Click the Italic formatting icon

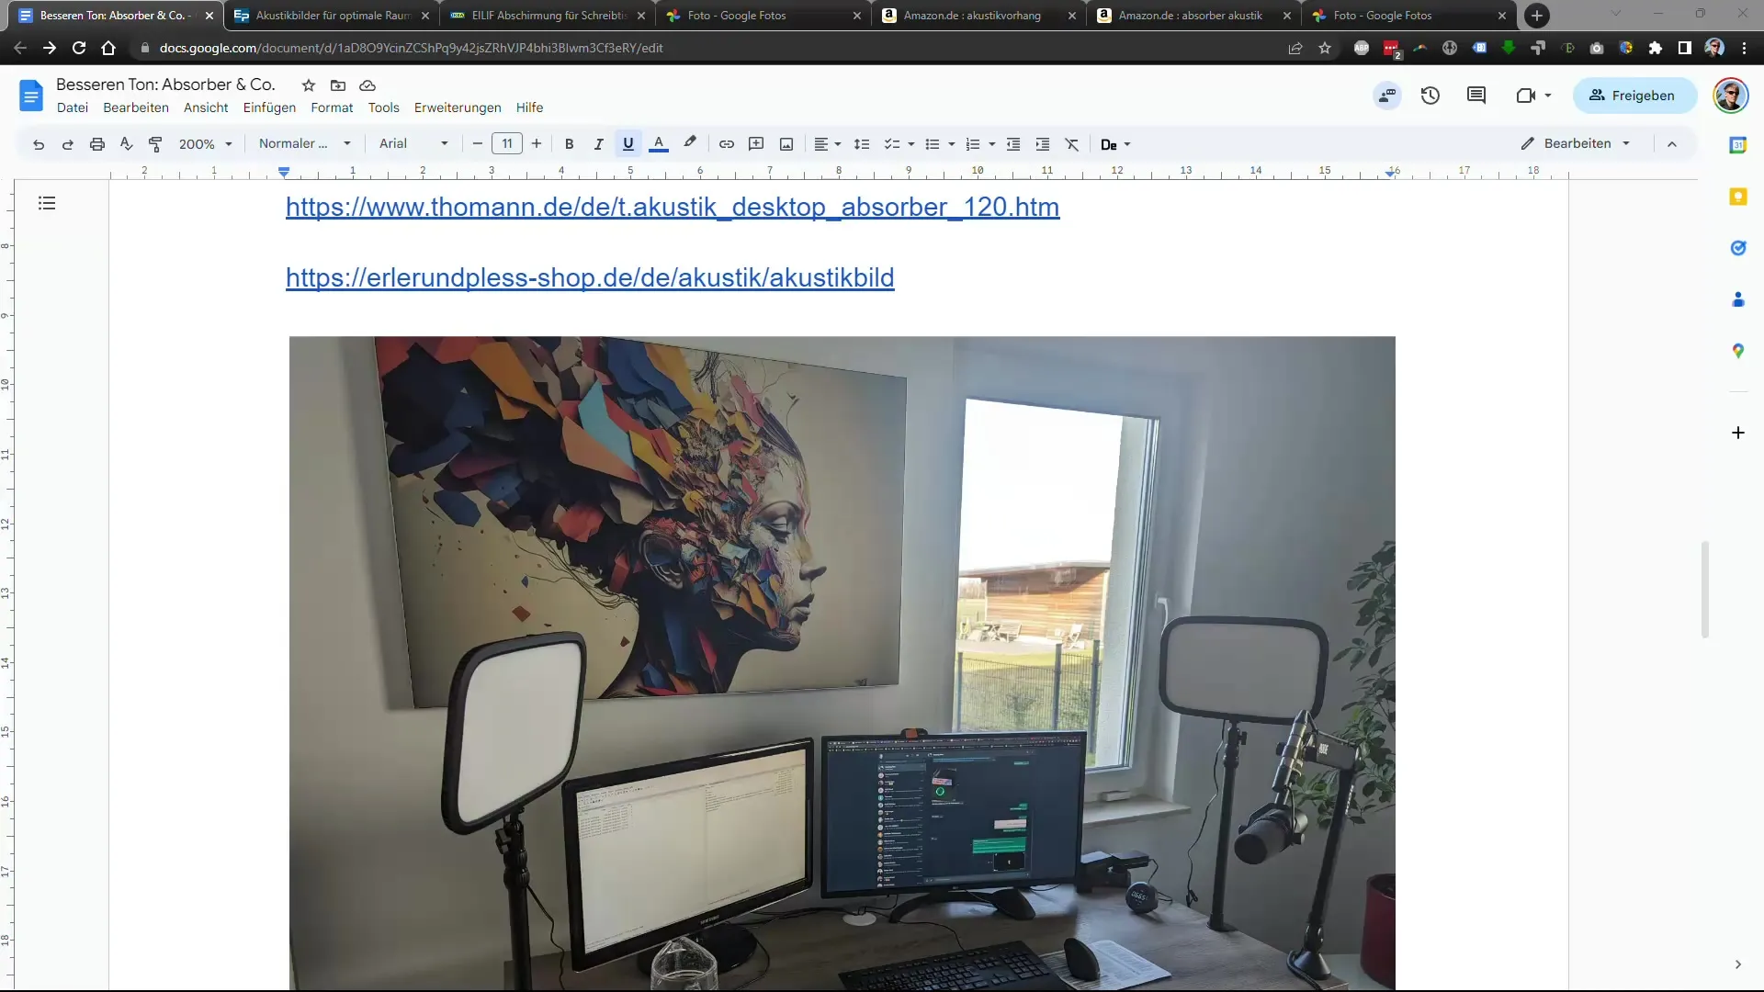click(598, 144)
